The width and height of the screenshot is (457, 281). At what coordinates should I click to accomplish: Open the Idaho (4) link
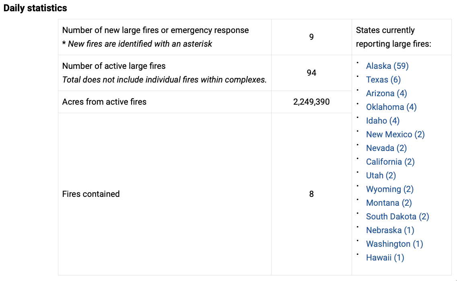coord(383,121)
